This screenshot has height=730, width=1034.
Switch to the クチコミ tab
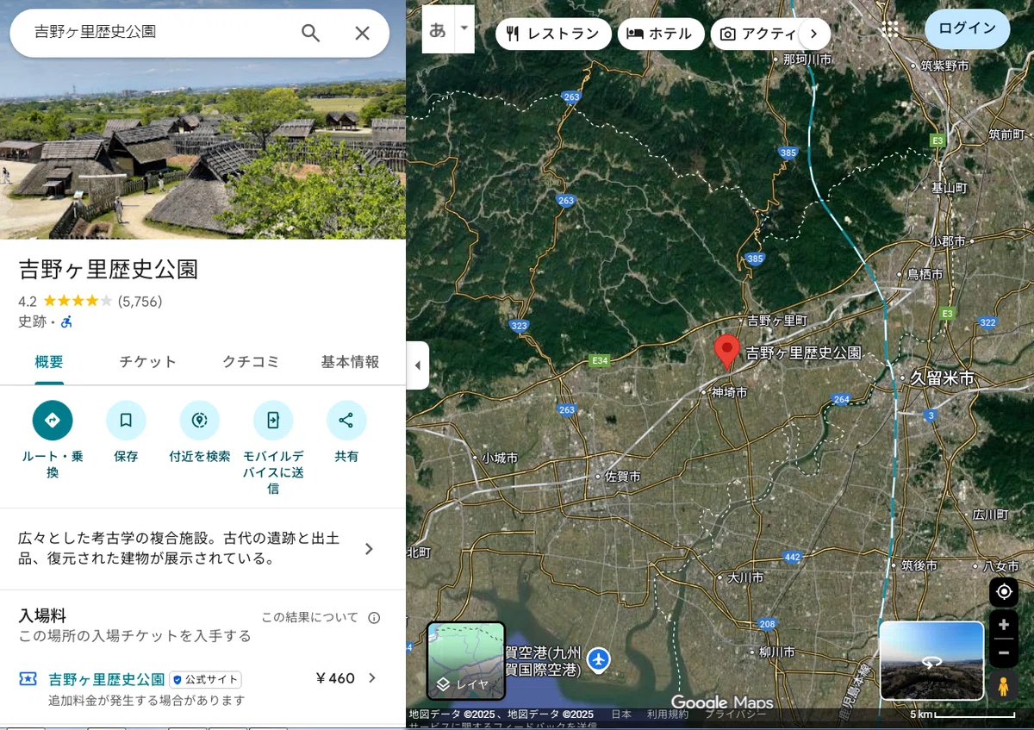coord(251,362)
